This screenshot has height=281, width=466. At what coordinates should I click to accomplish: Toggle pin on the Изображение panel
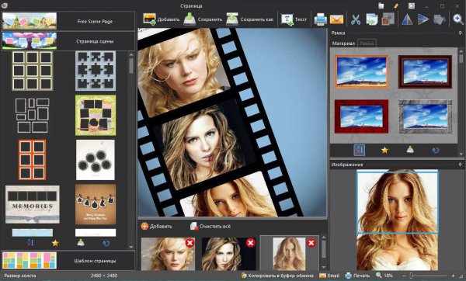coord(460,165)
